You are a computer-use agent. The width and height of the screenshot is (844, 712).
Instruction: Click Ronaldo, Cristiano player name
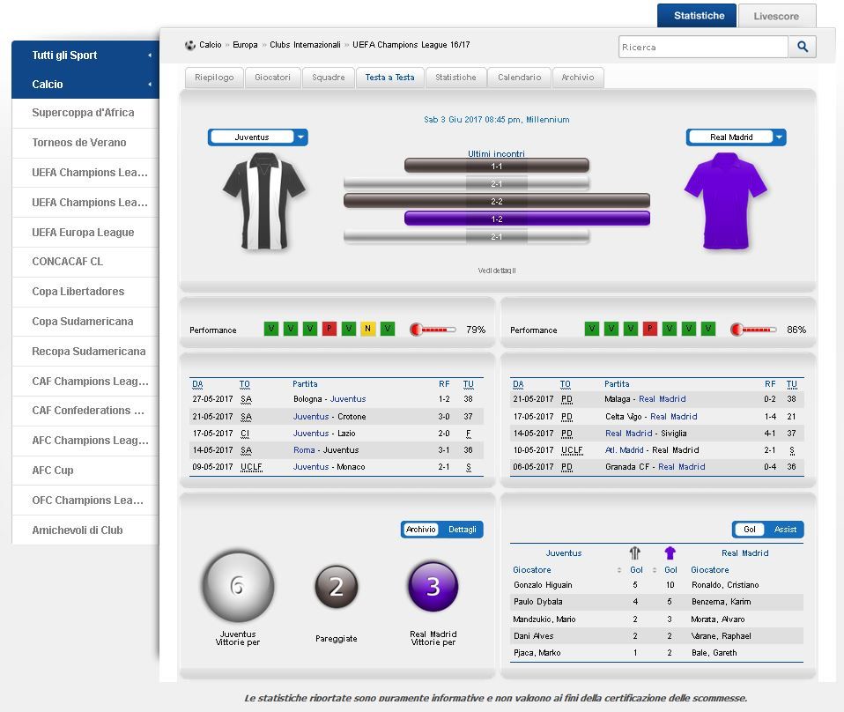(x=725, y=585)
